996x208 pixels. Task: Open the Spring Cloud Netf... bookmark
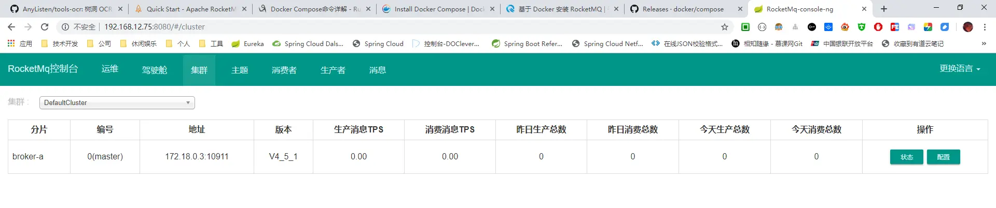click(607, 43)
